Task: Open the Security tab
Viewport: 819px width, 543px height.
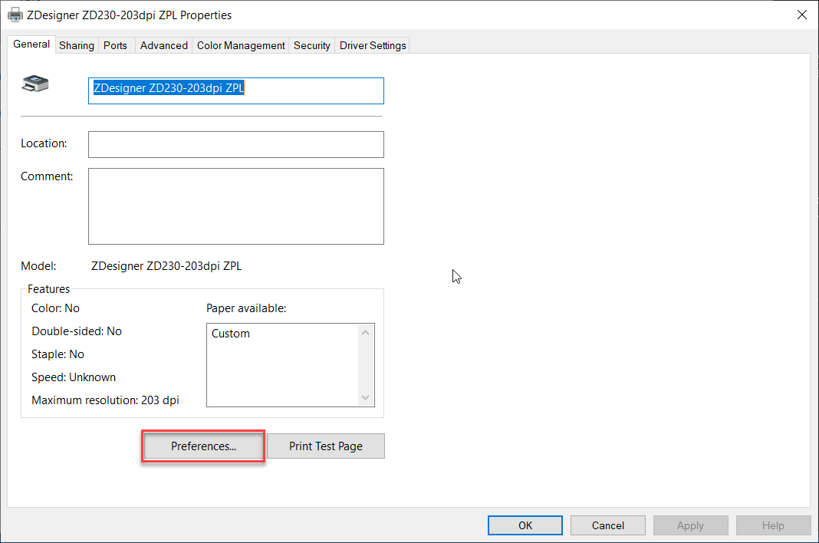Action: (312, 45)
